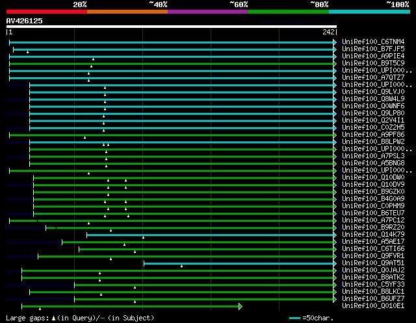This screenshot has width=416, height=323.
Task: Click the cyan ~100% legend segment
Action: tap(369, 12)
